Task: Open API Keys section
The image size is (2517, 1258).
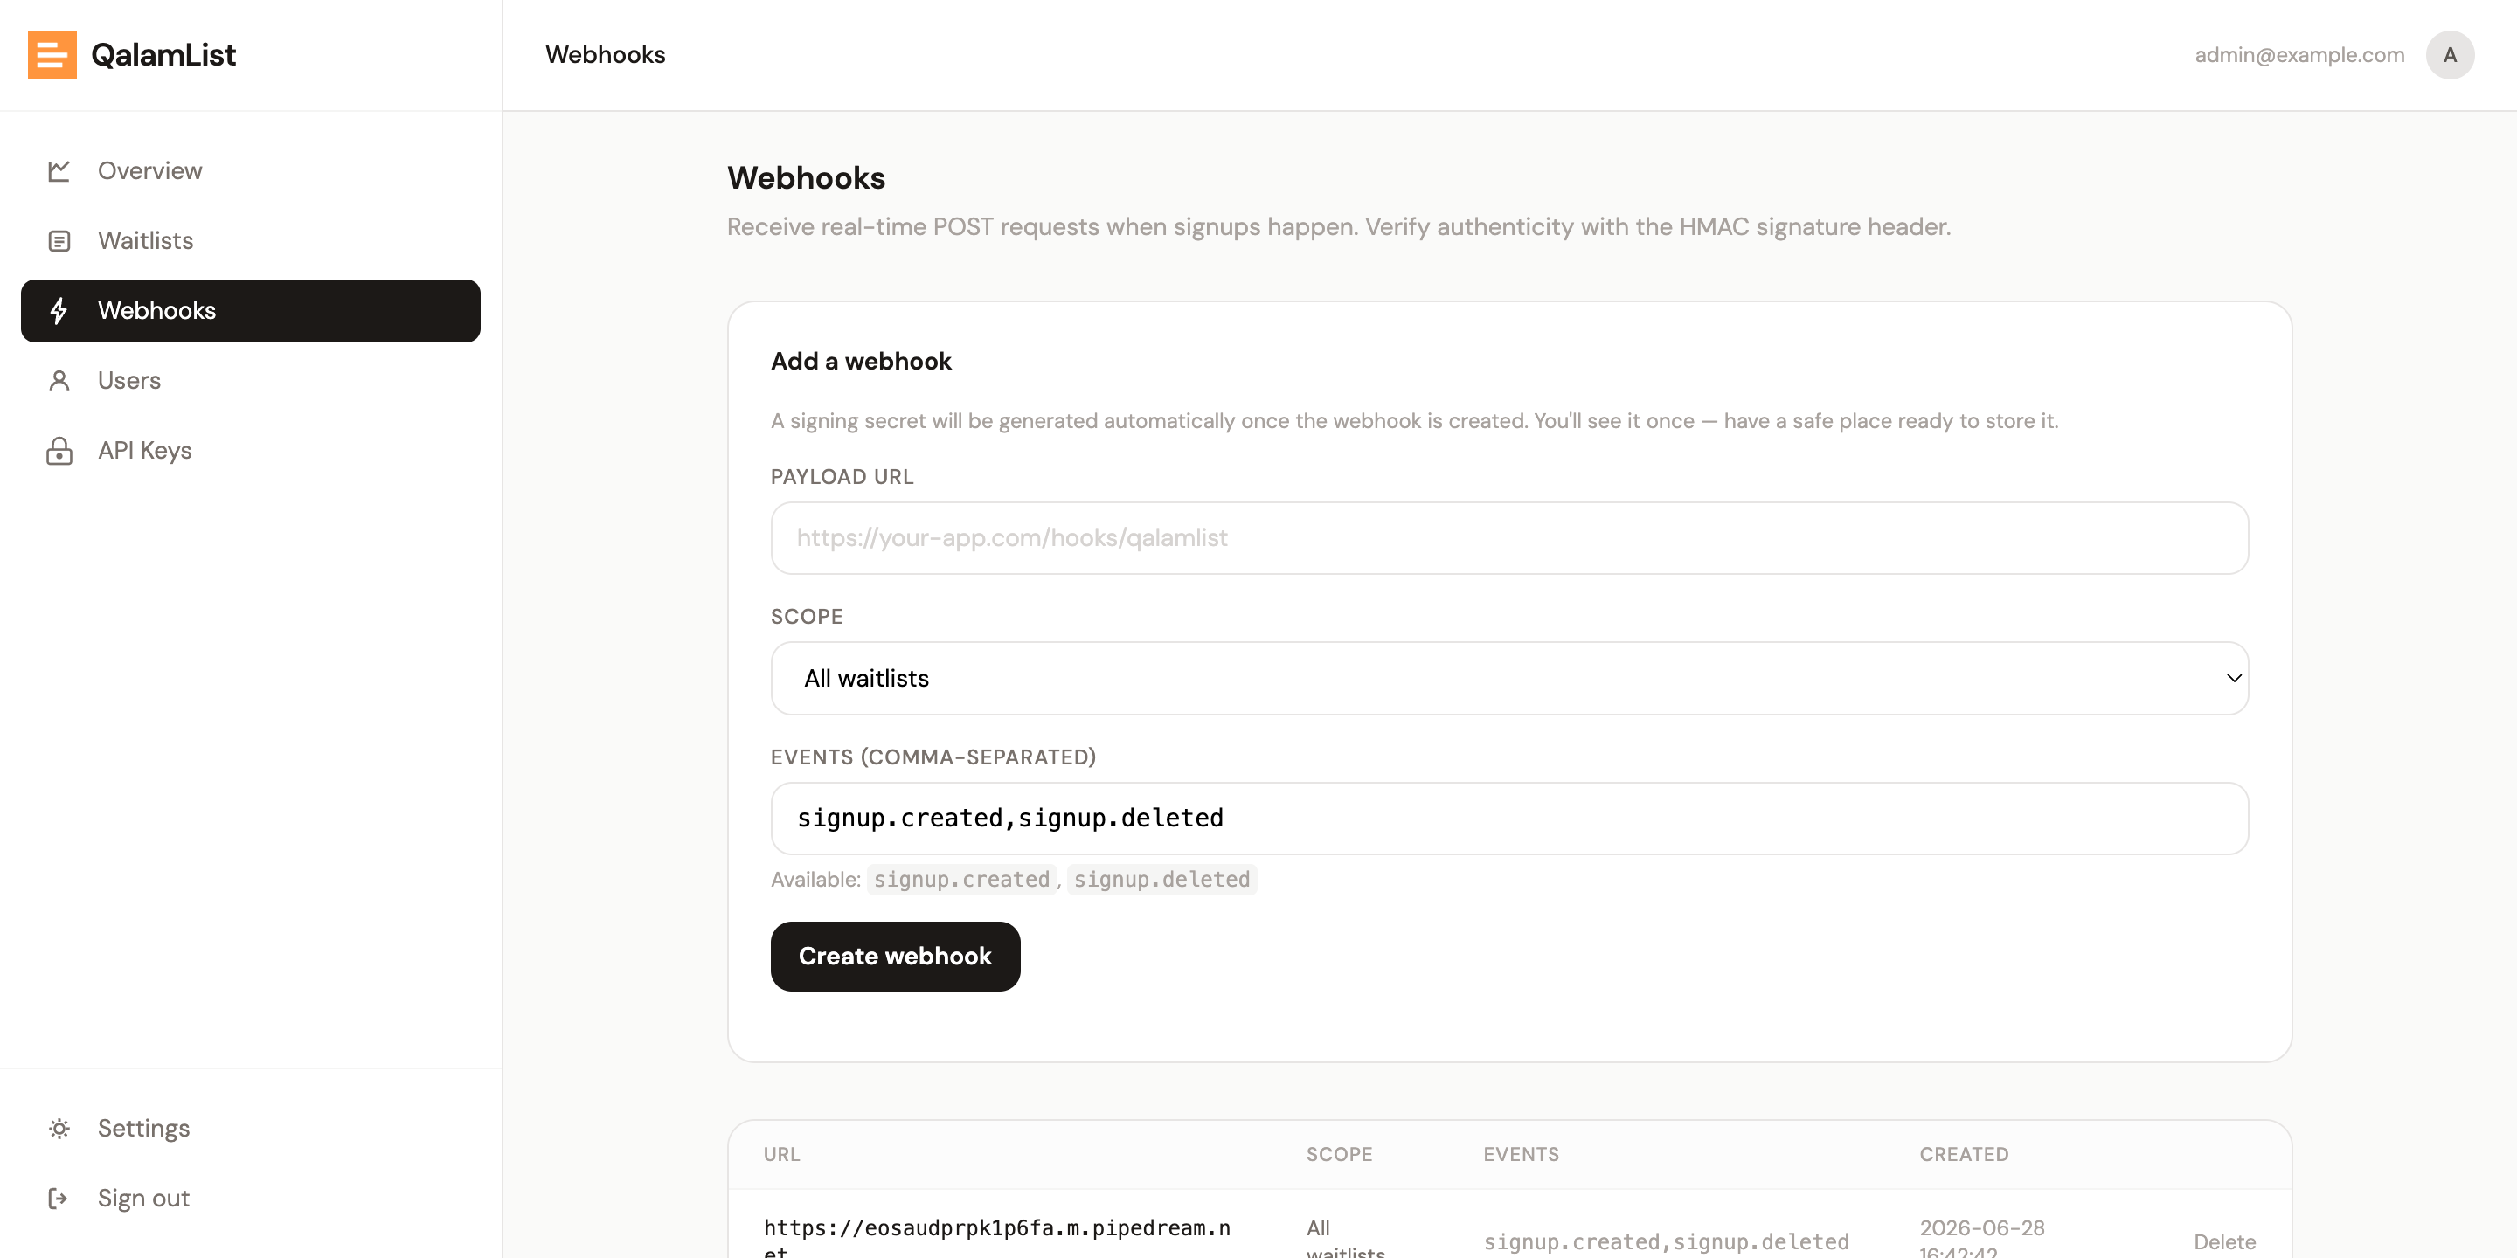Action: click(250, 450)
